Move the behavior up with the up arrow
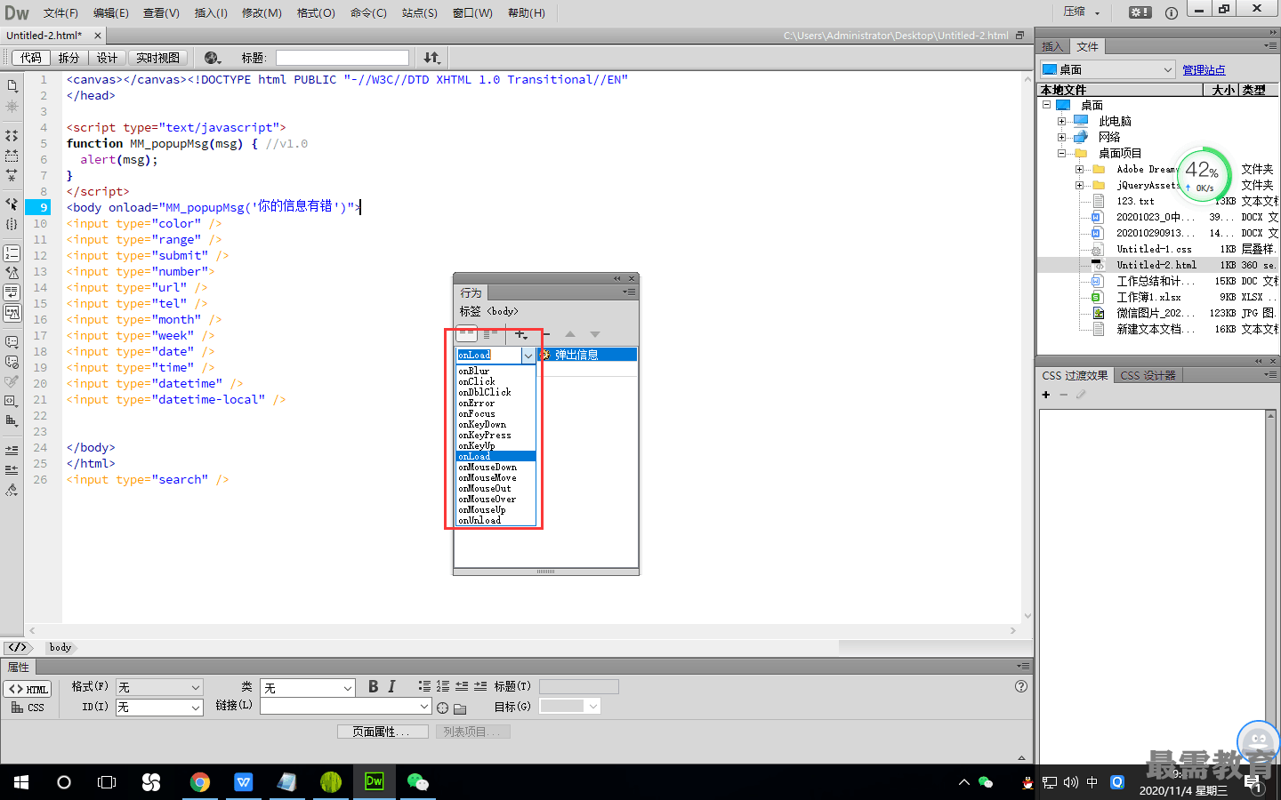Screen dimensions: 1281x800 pyautogui.click(x=570, y=334)
